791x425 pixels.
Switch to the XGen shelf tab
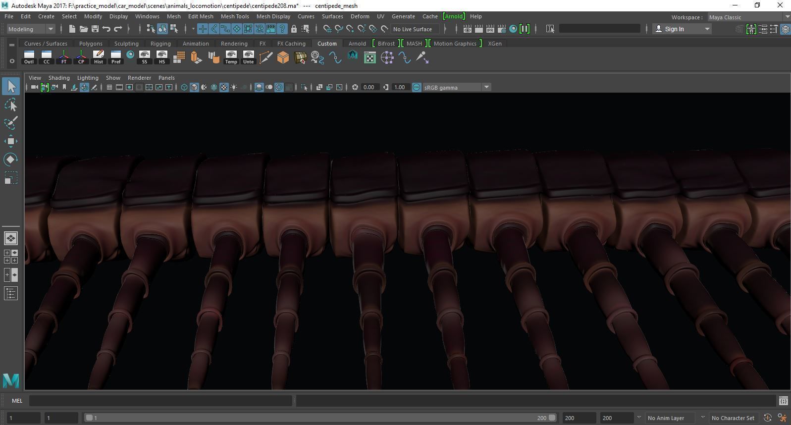click(x=495, y=44)
